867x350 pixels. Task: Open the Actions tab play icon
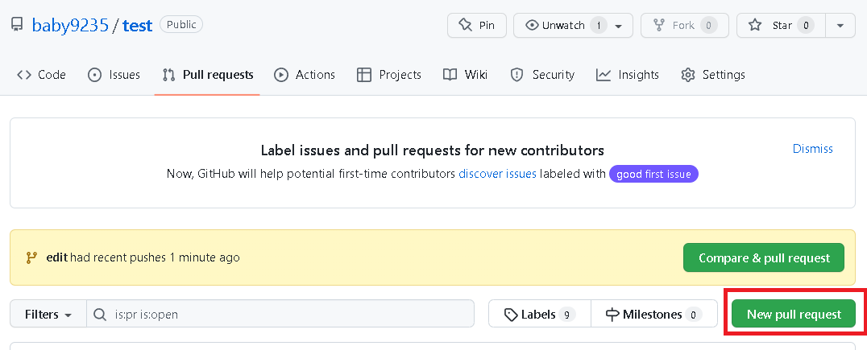[x=281, y=75]
